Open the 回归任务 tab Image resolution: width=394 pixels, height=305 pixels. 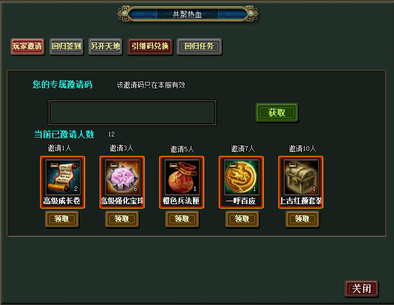(x=199, y=46)
